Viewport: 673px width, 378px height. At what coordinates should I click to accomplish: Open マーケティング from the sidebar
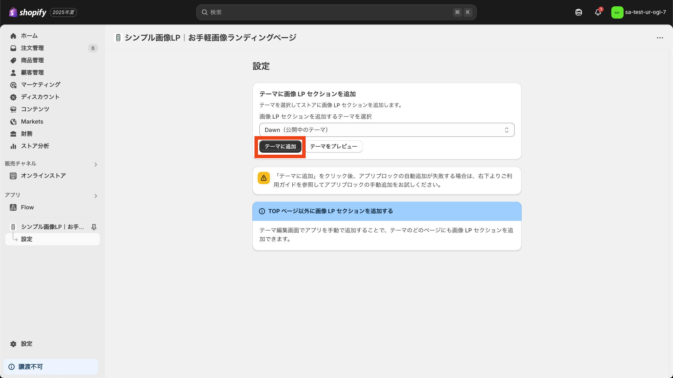[40, 85]
